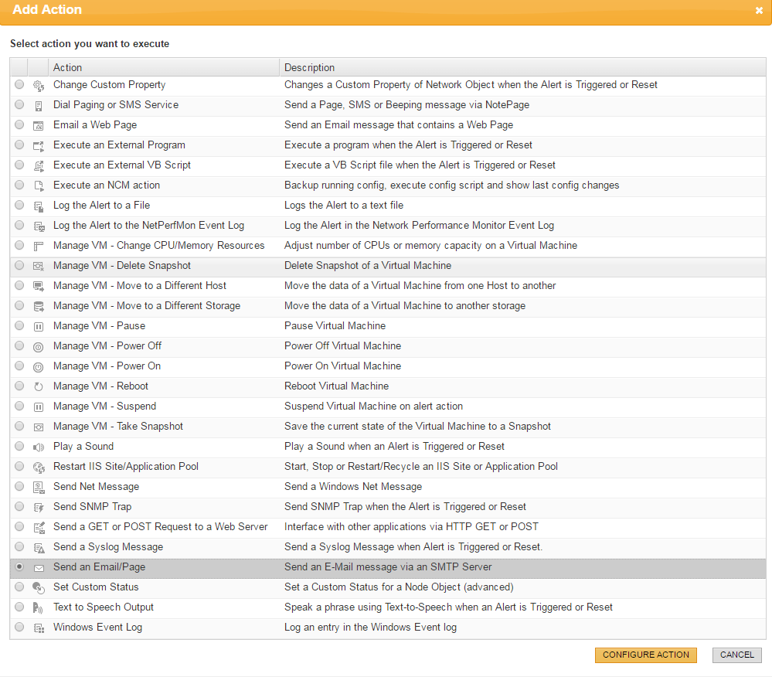Screen dimensions: 772x677
Task: Click the Description column header
Action: 522,67
